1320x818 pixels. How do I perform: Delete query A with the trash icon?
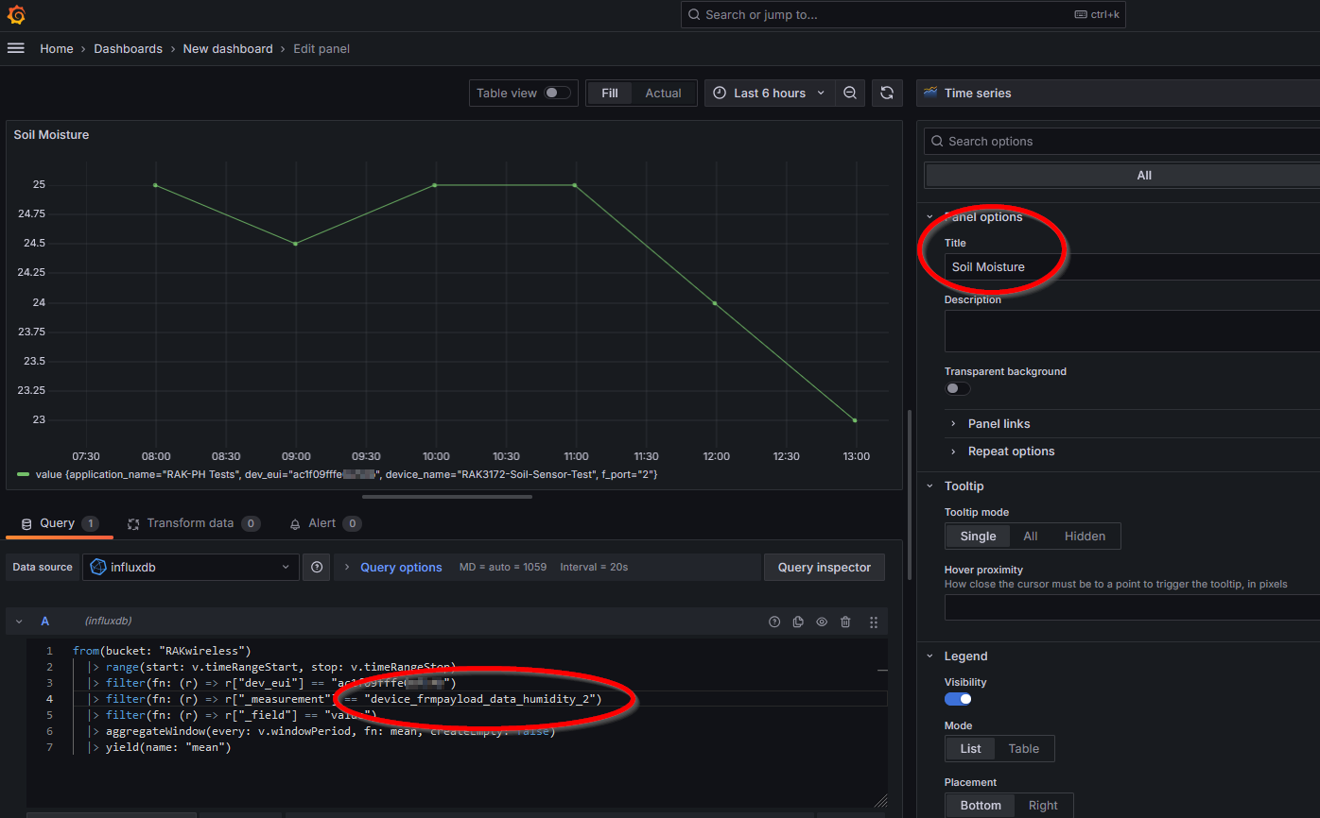coord(845,622)
